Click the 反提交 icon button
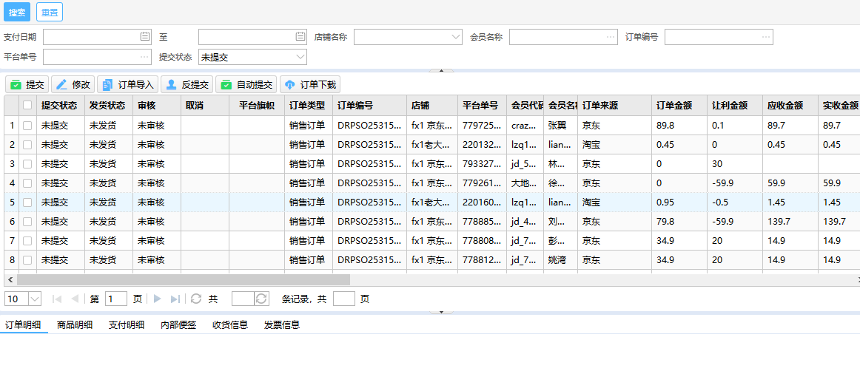This screenshot has width=860, height=371. point(188,85)
